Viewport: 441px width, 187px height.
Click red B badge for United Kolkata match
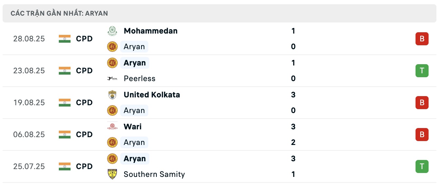[x=422, y=103]
